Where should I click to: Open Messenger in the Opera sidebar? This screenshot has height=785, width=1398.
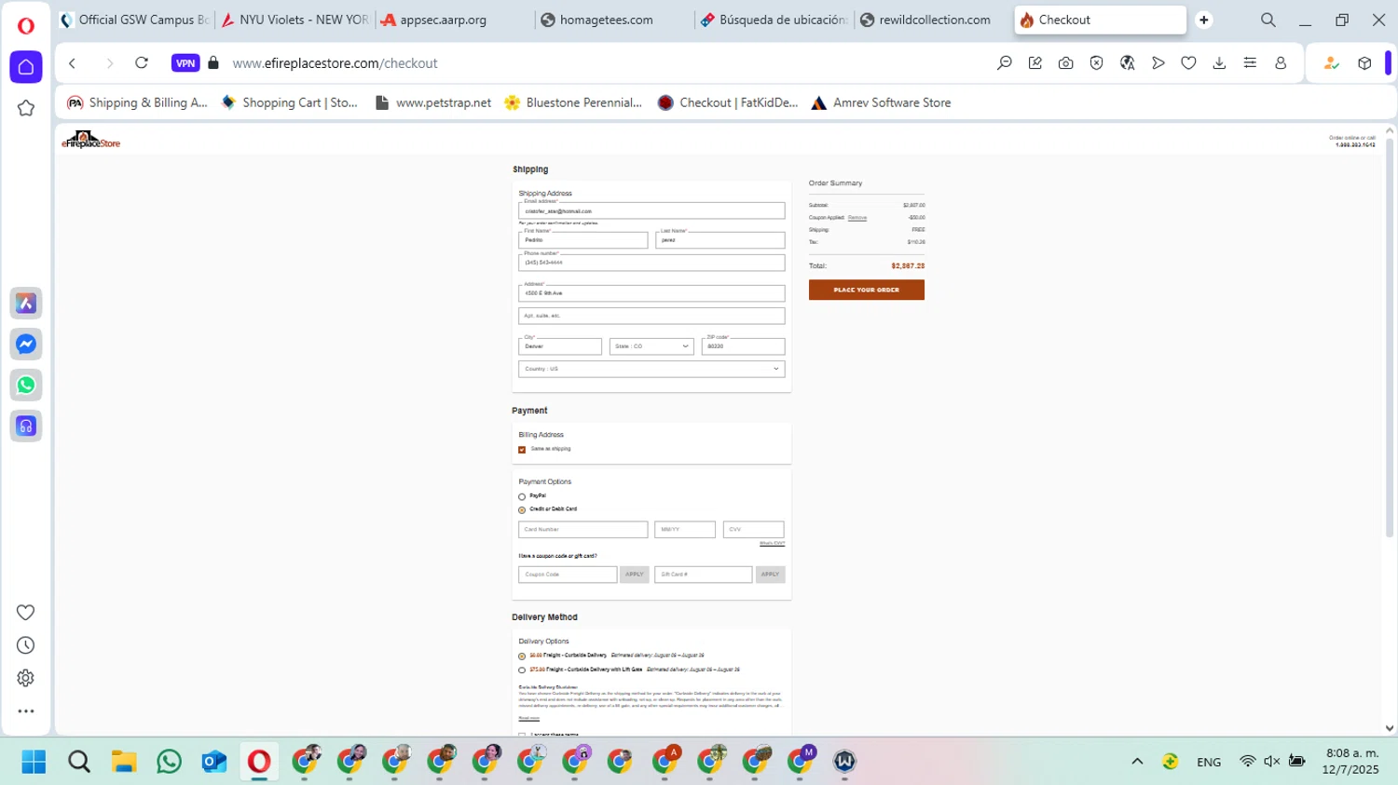[26, 345]
